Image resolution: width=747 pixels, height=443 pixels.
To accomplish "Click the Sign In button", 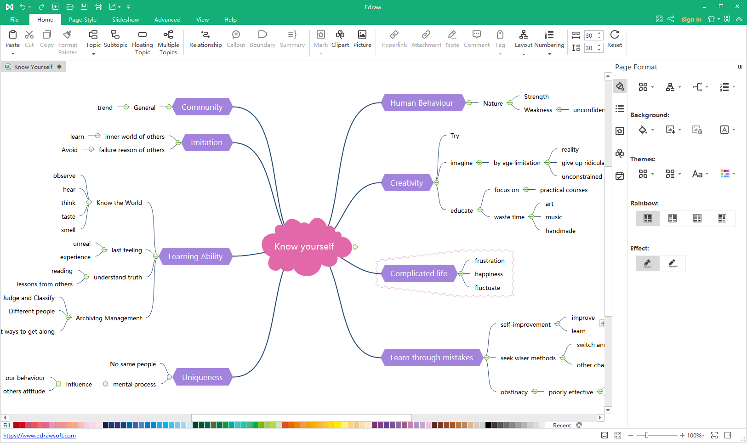I will point(691,19).
